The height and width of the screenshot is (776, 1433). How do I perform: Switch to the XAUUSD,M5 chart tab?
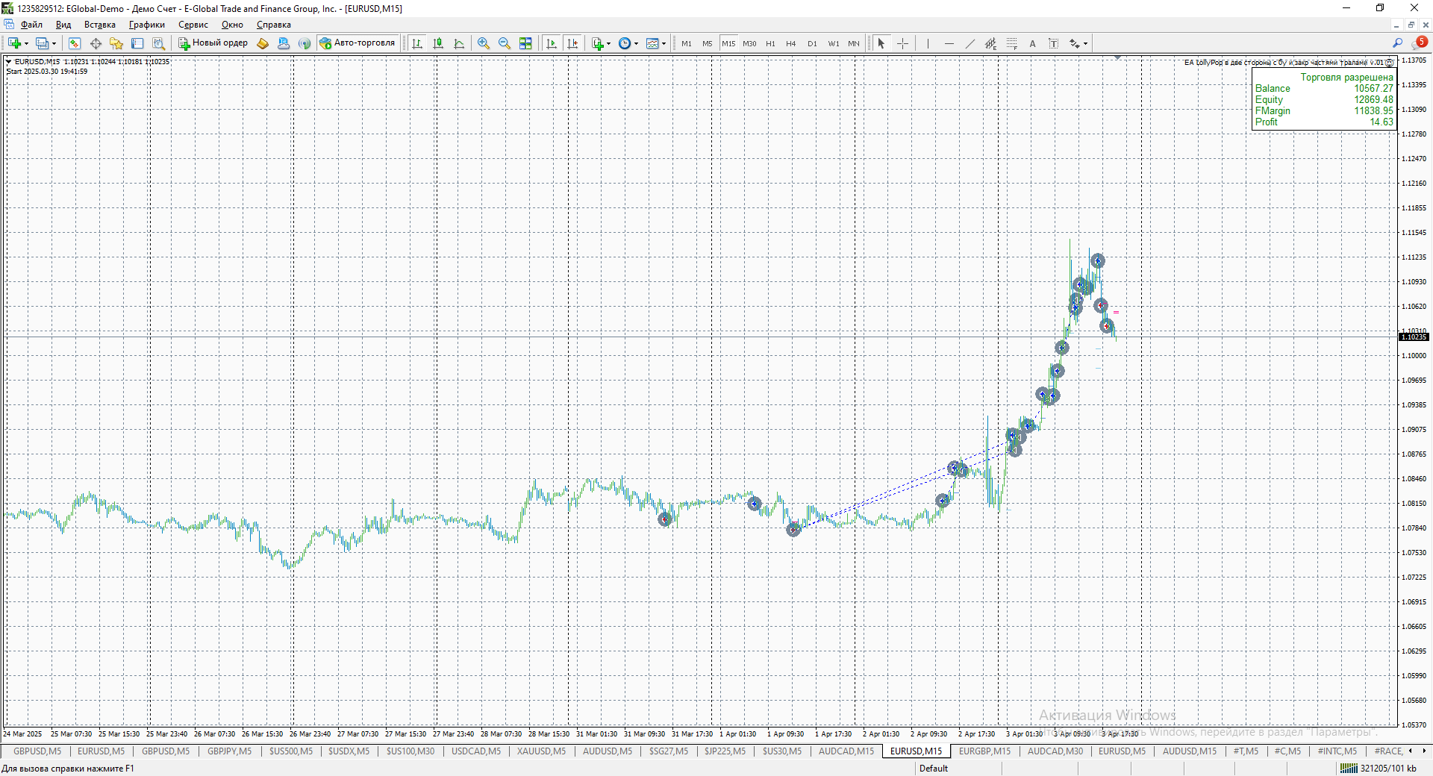coord(542,751)
